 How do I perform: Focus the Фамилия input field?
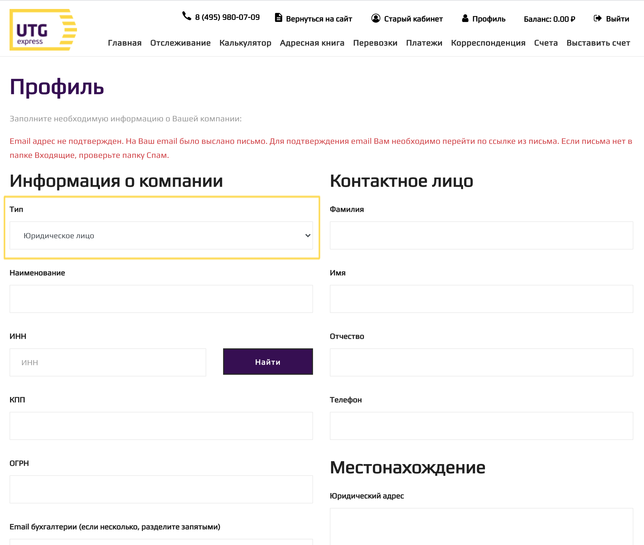pos(482,235)
